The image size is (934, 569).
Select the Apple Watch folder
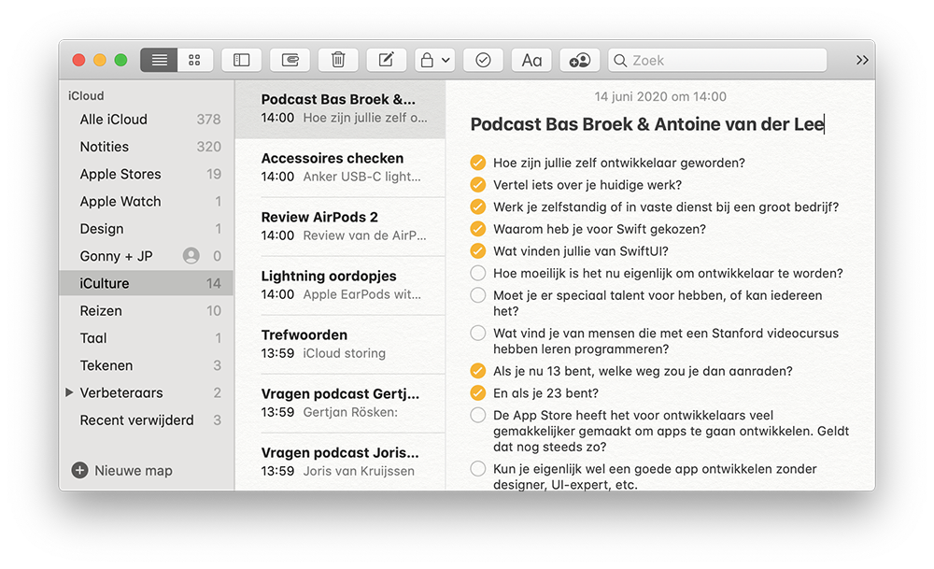(x=146, y=202)
